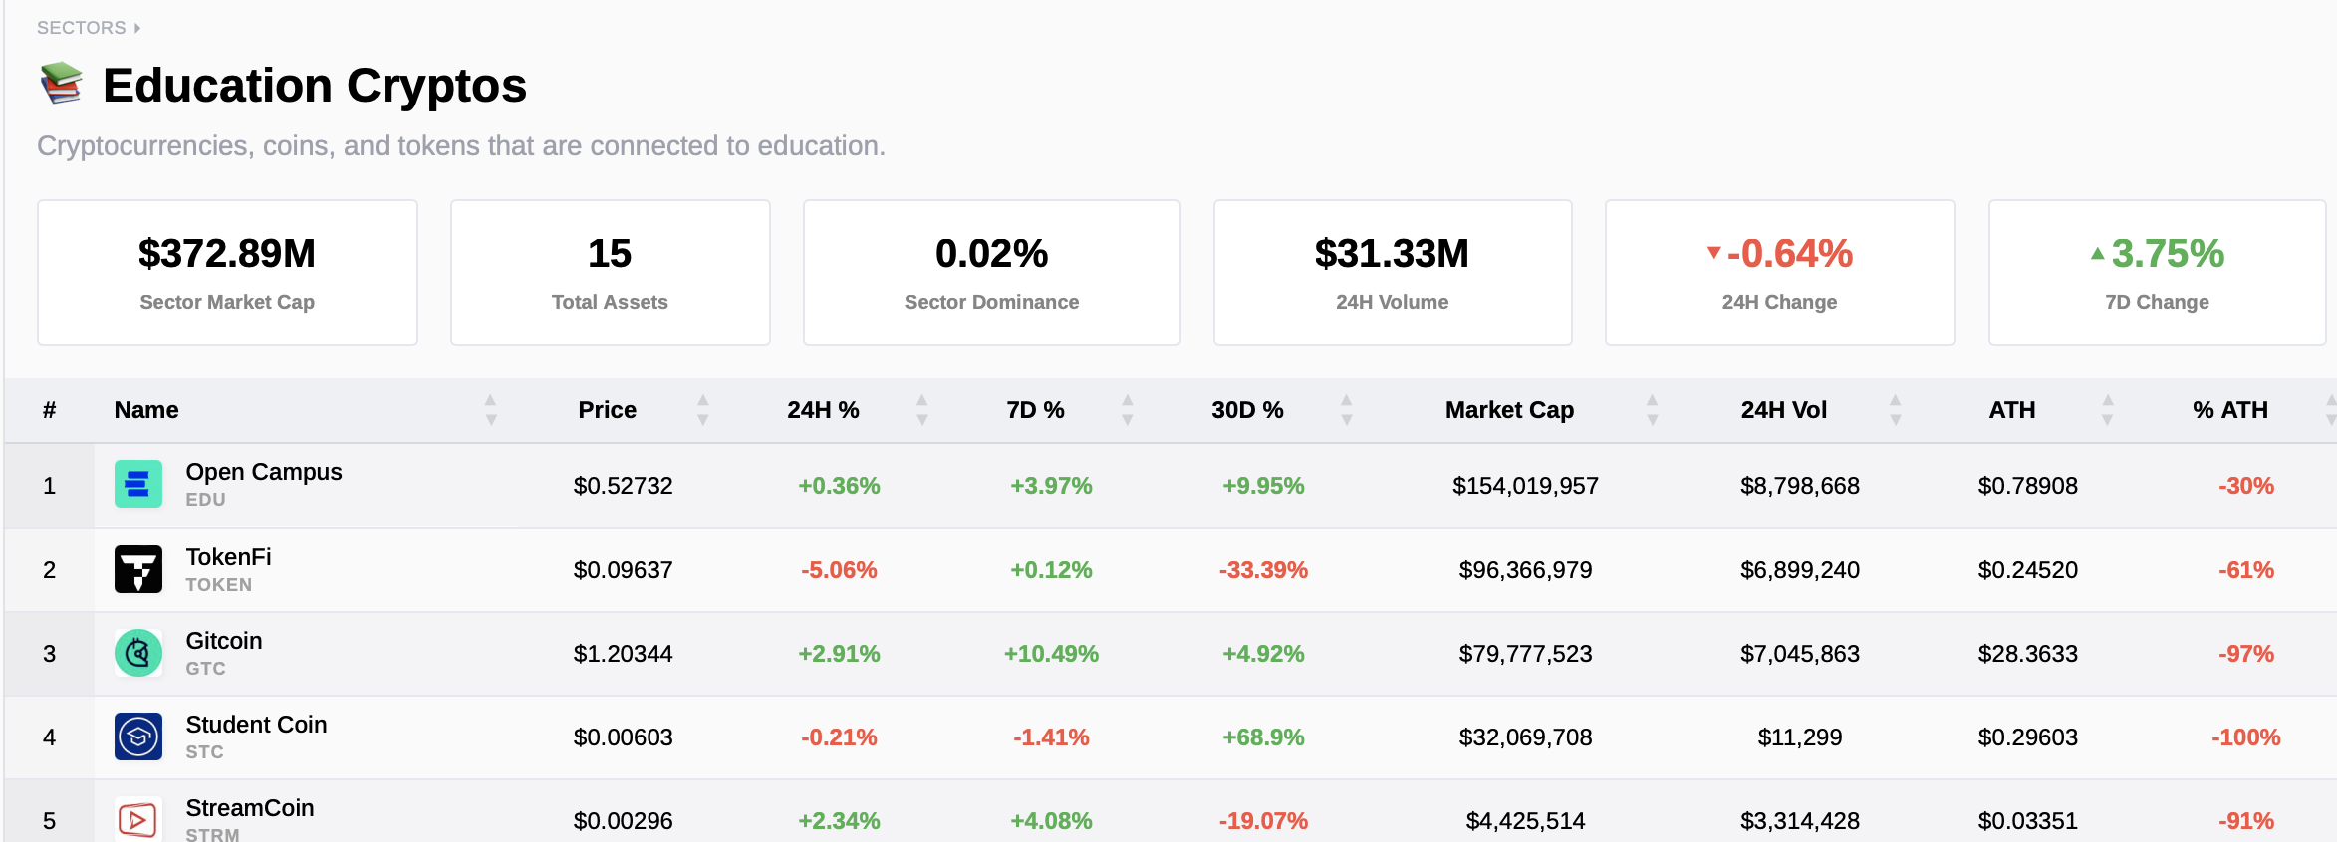
Task: Open the TokenFi coin link
Action: click(228, 557)
